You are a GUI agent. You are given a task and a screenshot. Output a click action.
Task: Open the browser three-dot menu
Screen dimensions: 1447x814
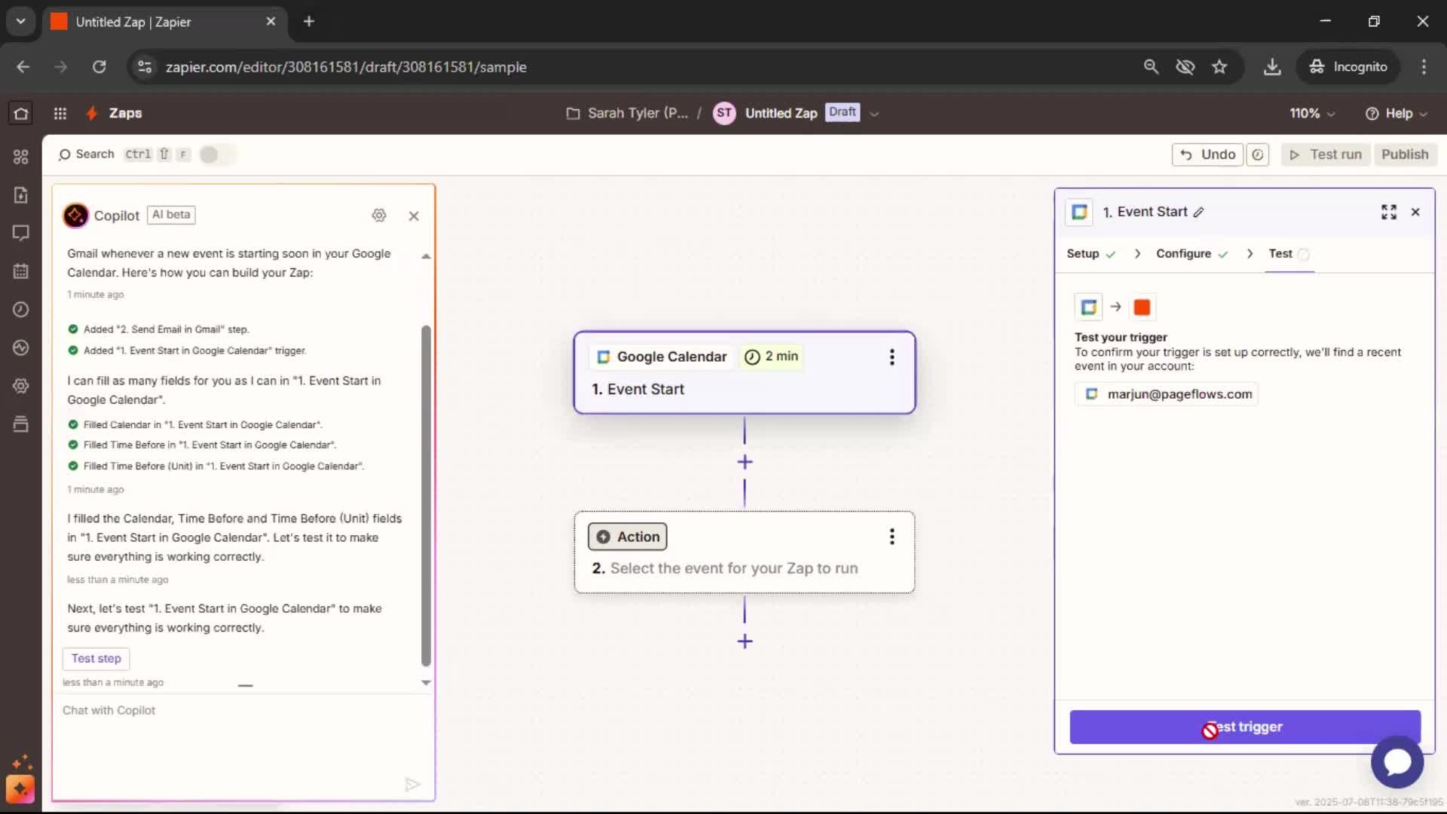point(1424,67)
